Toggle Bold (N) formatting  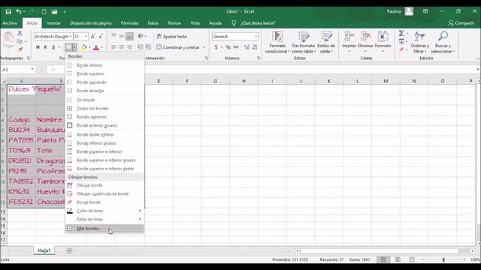[38, 47]
